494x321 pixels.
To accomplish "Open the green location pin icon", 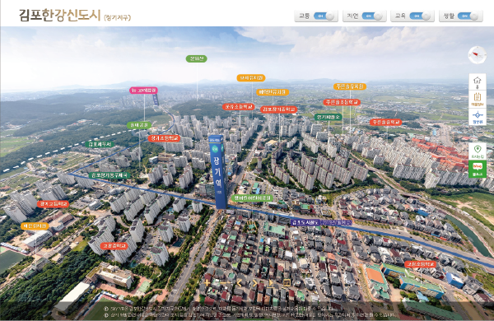I will (x=478, y=151).
